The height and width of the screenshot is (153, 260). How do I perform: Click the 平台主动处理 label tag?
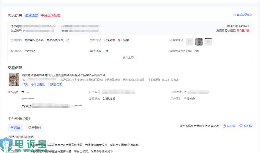[x=51, y=15]
